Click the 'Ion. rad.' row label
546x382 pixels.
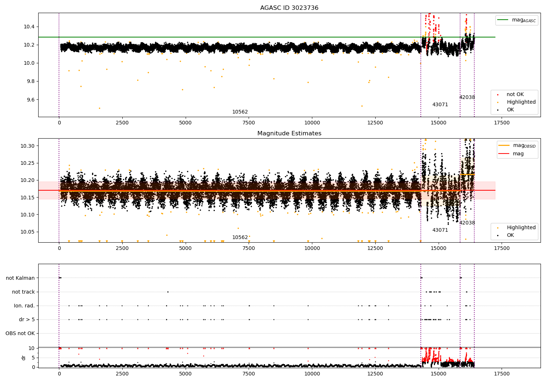click(x=24, y=306)
